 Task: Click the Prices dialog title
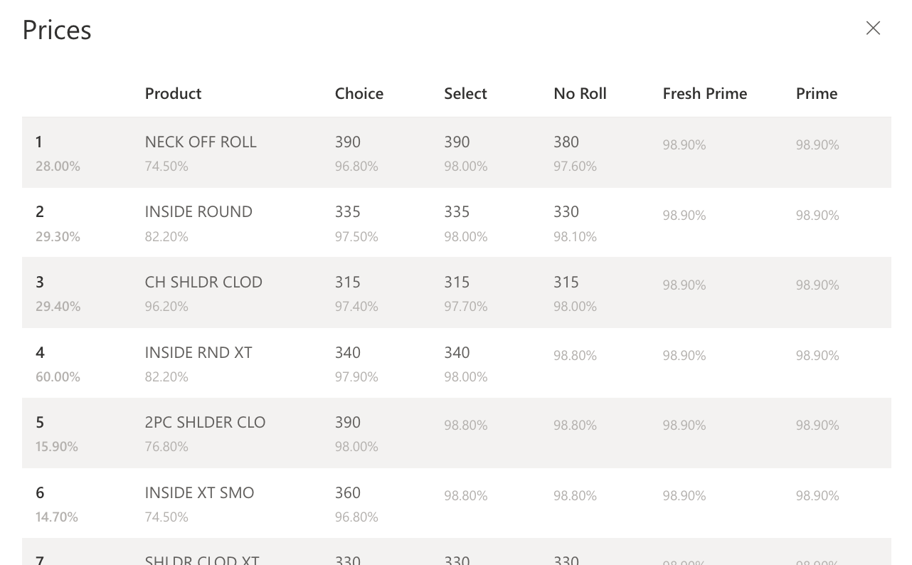click(57, 30)
